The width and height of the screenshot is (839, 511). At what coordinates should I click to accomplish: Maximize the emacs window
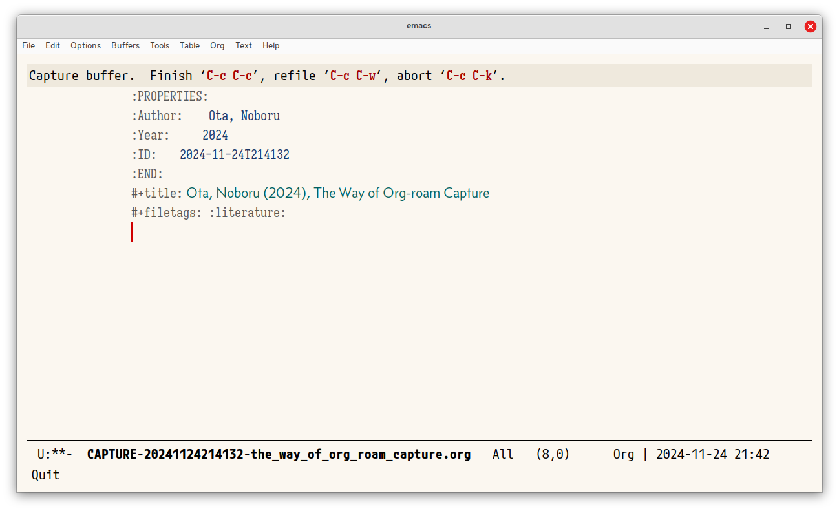pos(789,26)
